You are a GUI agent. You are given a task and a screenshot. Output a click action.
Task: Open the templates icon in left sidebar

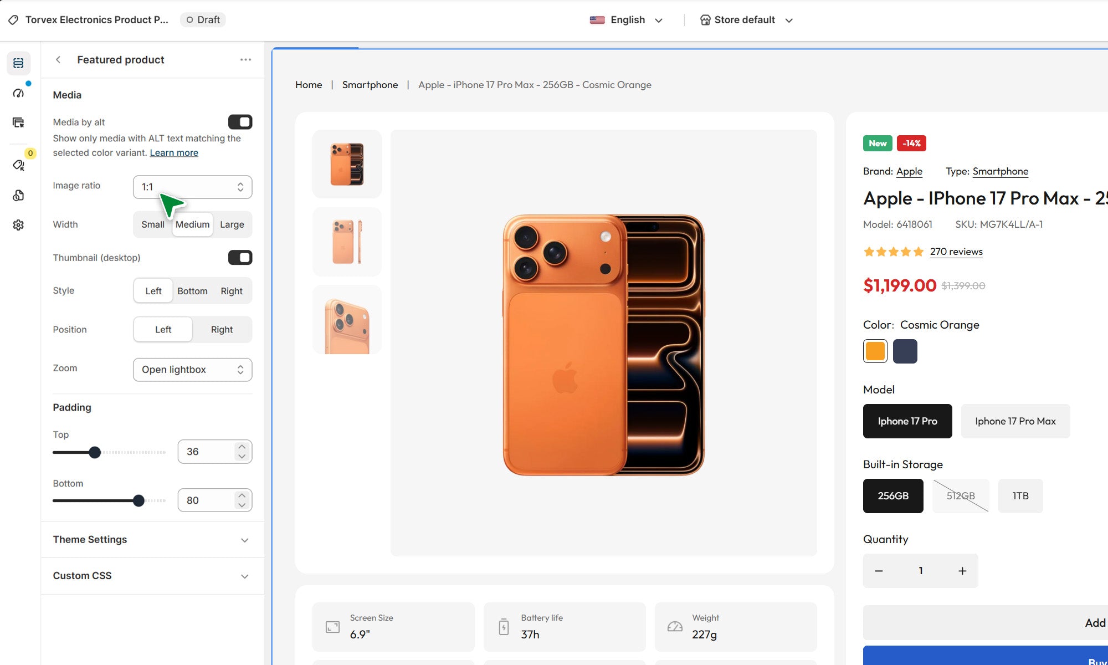click(18, 122)
